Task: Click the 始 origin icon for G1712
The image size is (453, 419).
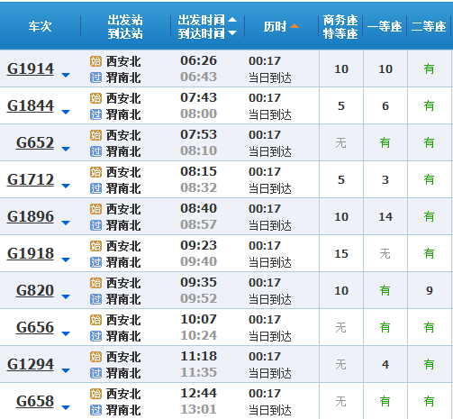Action: (x=95, y=172)
